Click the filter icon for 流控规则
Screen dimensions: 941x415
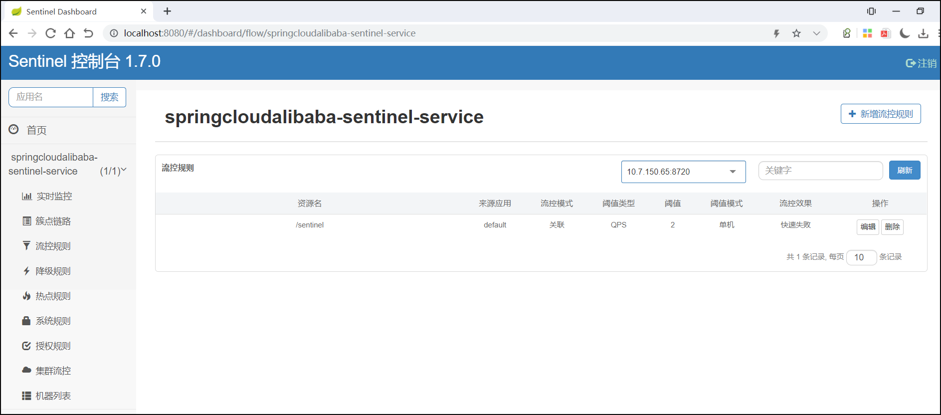(x=27, y=245)
